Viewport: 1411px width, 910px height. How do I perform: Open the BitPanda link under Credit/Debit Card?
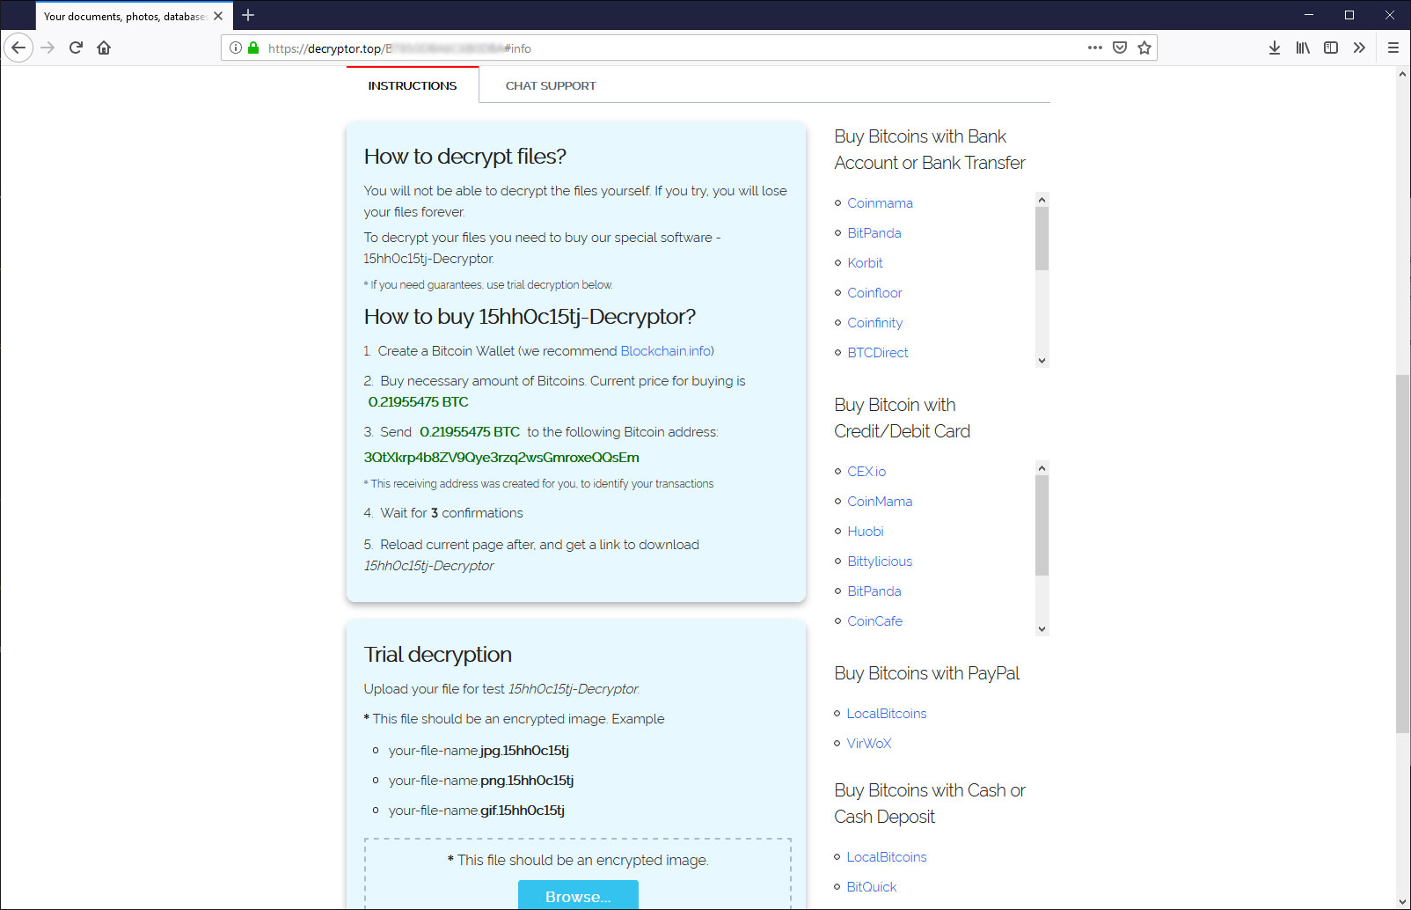point(874,591)
